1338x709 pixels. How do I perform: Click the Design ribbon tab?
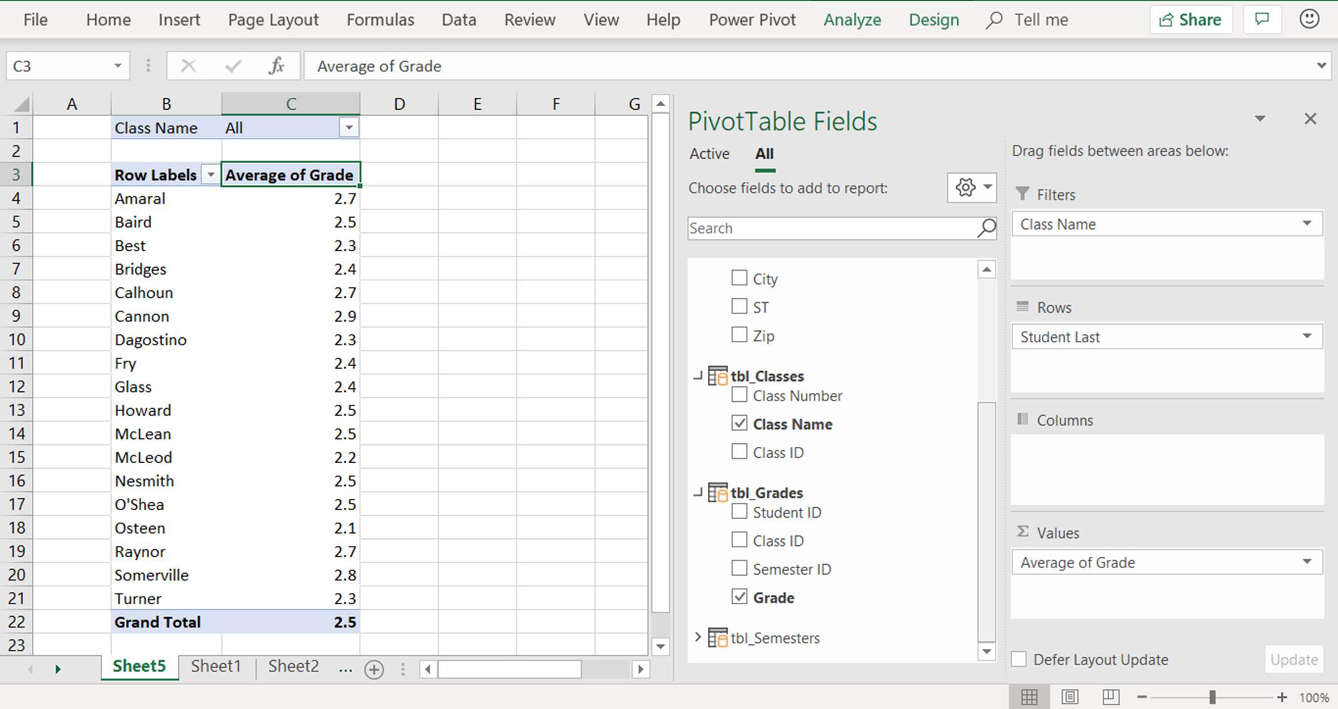[934, 19]
